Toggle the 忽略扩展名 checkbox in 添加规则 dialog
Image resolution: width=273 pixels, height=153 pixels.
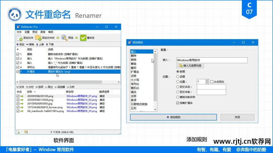click(x=178, y=103)
